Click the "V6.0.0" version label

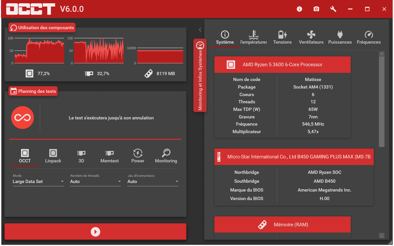pyautogui.click(x=72, y=9)
